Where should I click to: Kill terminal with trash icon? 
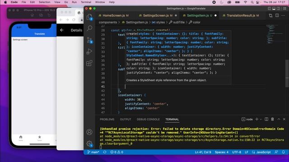272,119
